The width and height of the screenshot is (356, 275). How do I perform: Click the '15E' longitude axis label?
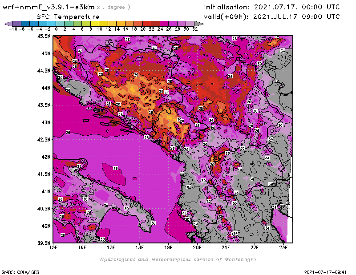(53, 248)
